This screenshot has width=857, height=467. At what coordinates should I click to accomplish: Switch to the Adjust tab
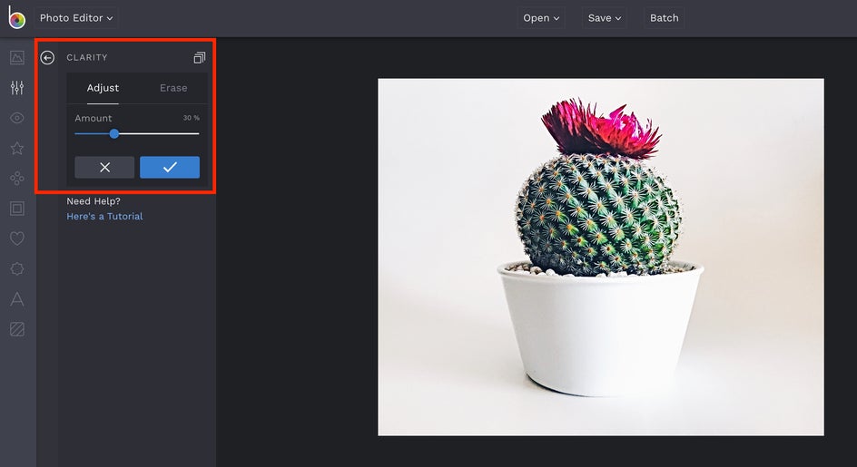(x=103, y=88)
